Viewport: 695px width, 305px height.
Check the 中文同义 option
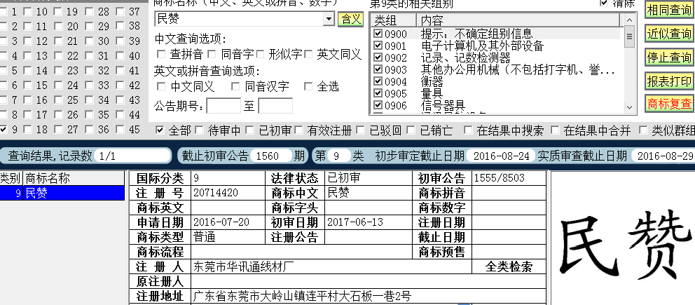pos(161,86)
